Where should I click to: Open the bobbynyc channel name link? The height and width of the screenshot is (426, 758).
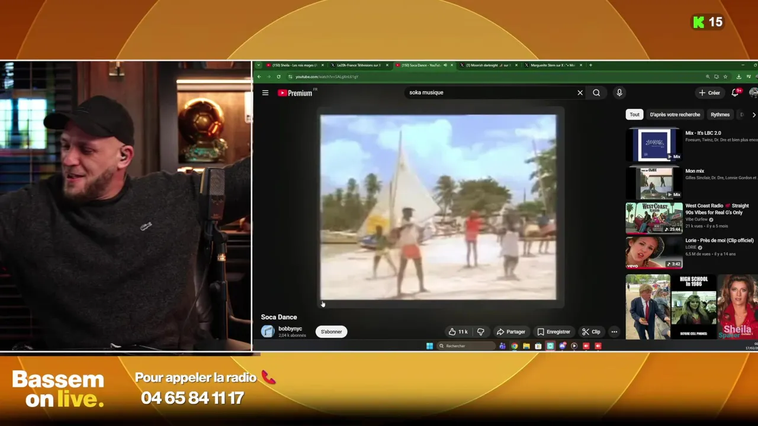coord(290,329)
